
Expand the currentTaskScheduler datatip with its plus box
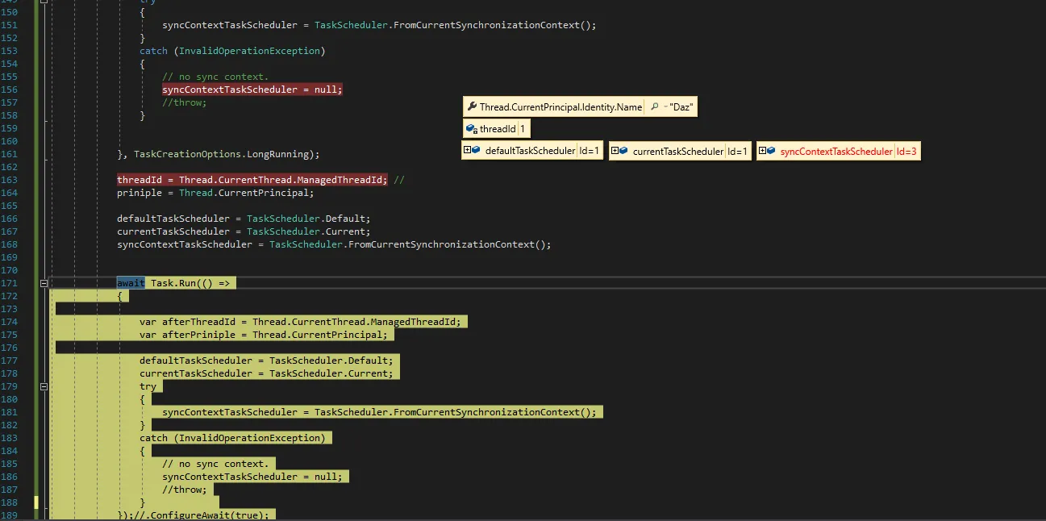[615, 150]
